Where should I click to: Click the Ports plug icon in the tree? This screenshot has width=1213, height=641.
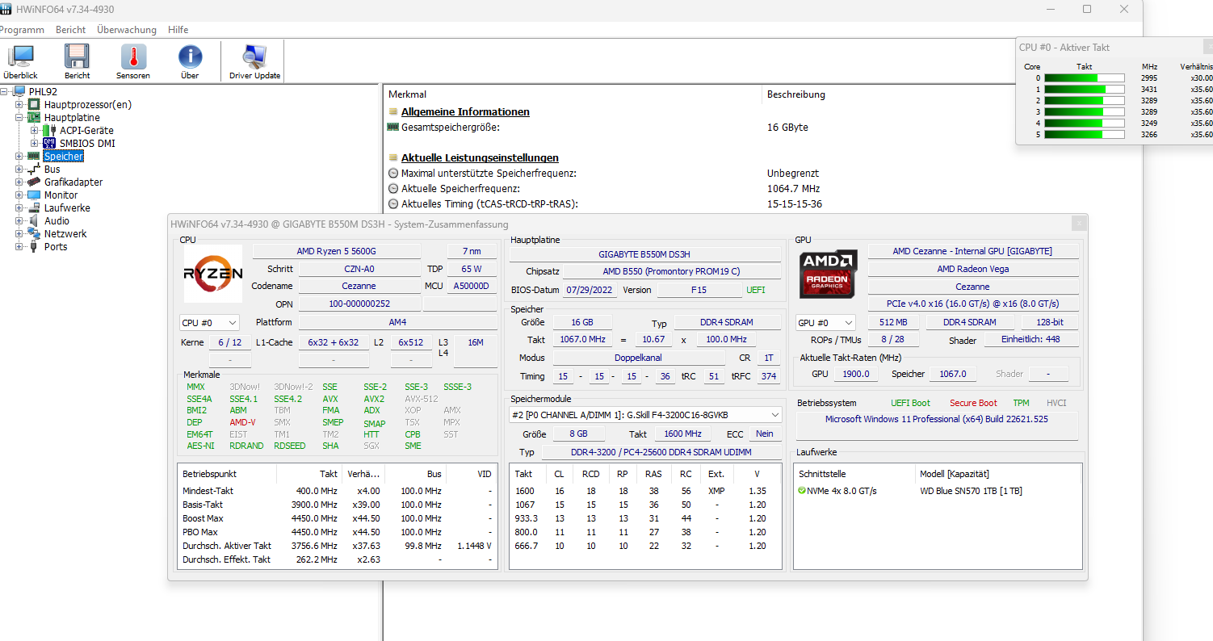[x=35, y=246]
